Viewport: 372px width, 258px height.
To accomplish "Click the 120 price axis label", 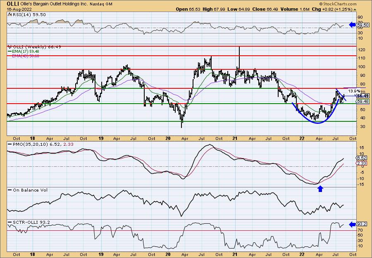I will [361, 50].
